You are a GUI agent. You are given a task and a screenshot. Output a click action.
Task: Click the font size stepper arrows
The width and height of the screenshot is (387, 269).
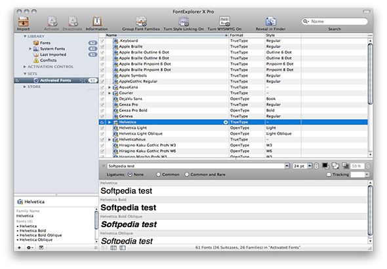(x=316, y=166)
